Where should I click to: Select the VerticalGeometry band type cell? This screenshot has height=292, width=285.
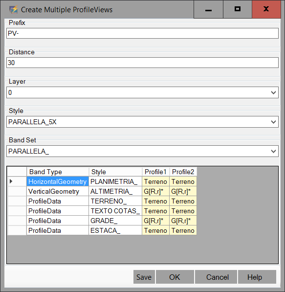[58, 191]
